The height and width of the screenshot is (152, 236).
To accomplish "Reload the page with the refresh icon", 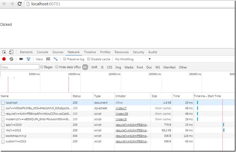I will (x=20, y=4).
